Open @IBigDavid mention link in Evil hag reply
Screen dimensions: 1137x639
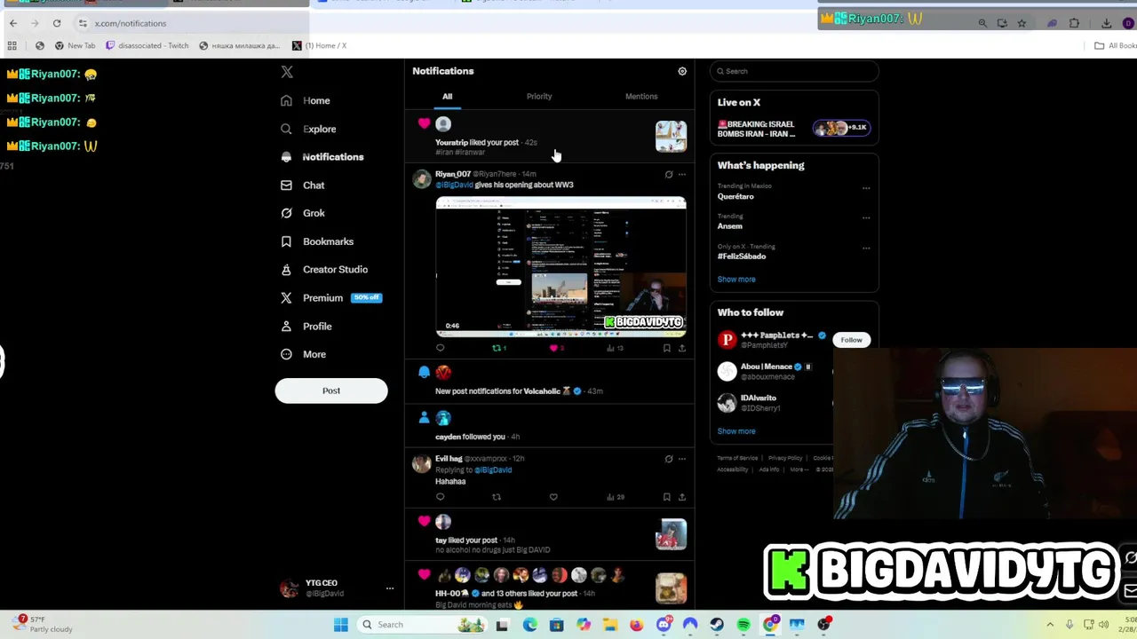pyautogui.click(x=493, y=470)
